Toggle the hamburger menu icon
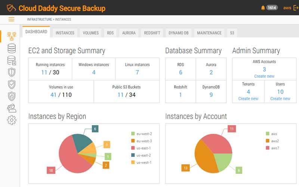 [12, 19]
